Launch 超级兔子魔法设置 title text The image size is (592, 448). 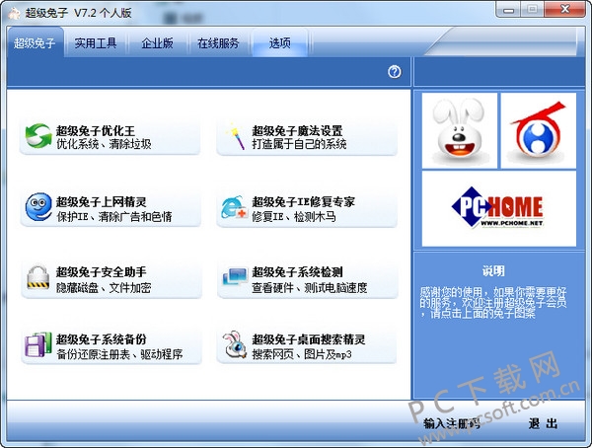tap(297, 130)
